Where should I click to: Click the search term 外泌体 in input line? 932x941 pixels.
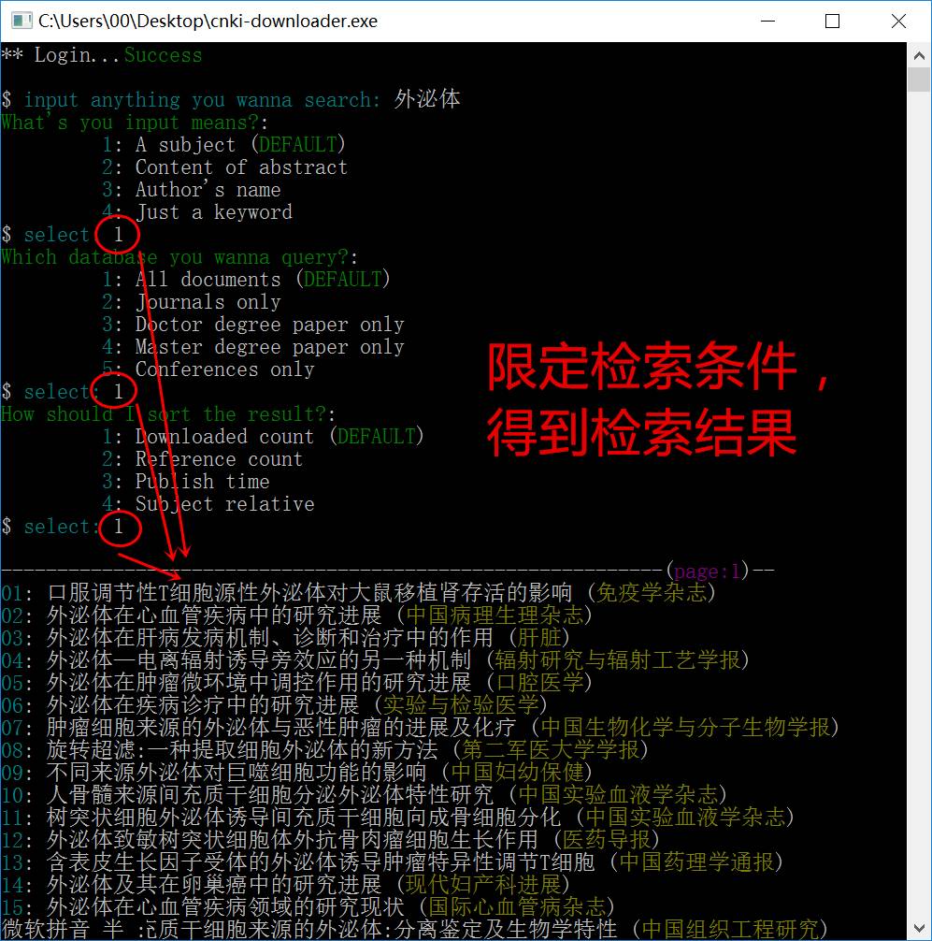point(427,99)
